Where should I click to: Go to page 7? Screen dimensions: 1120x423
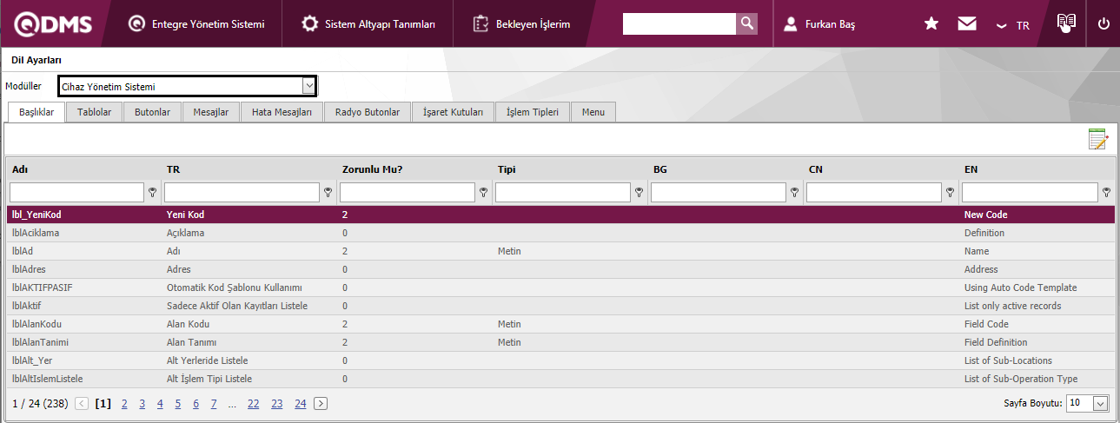tap(214, 403)
